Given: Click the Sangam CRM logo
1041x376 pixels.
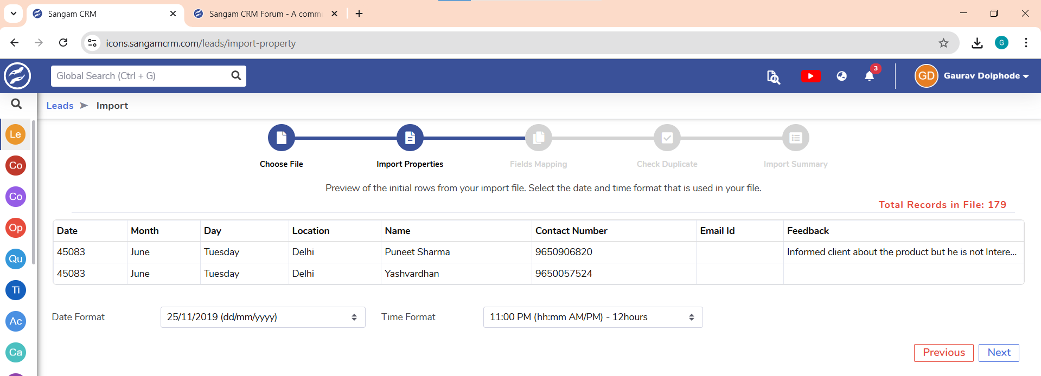Looking at the screenshot, I should (x=17, y=76).
